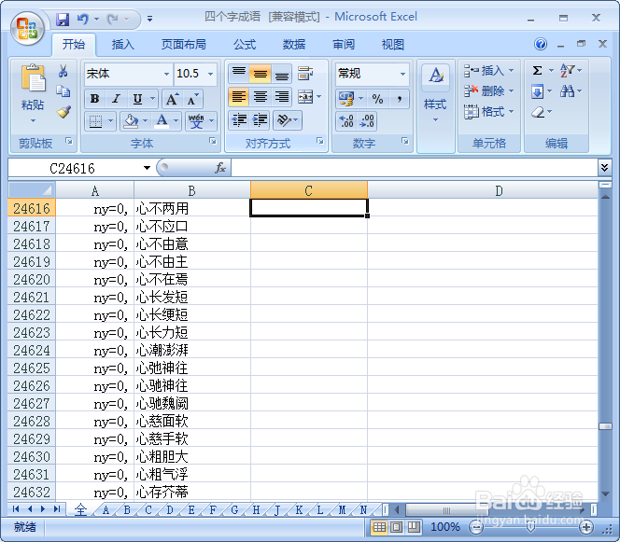The image size is (620, 542).
Task: Click 删除 cells button
Action: pos(488,91)
